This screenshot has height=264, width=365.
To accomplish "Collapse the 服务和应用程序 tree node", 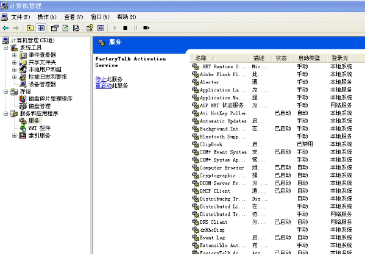I will [6, 113].
